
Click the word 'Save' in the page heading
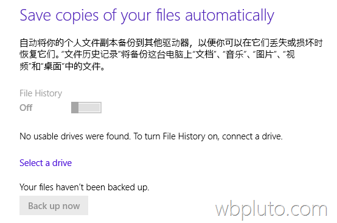(x=35, y=15)
